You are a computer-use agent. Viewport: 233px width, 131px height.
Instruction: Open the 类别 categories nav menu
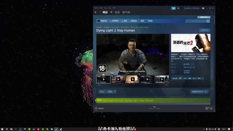click(125, 21)
